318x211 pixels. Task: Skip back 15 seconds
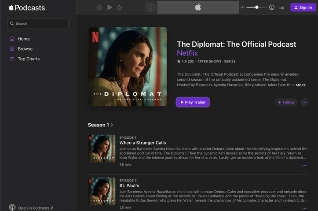point(99,7)
